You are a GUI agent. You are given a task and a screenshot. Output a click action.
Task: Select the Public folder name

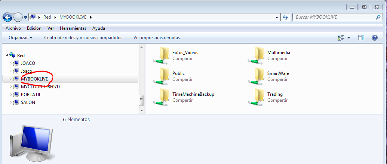pos(178,73)
